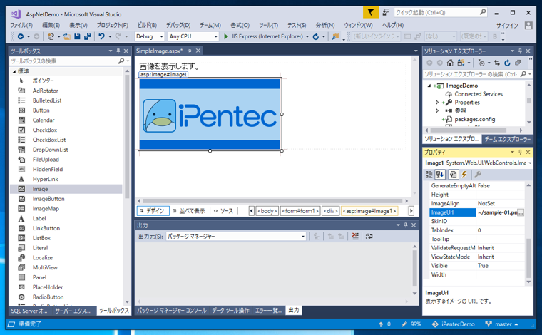The height and width of the screenshot is (335, 542).
Task: Click the <form#form1> tag breadcrumb
Action: (x=300, y=211)
